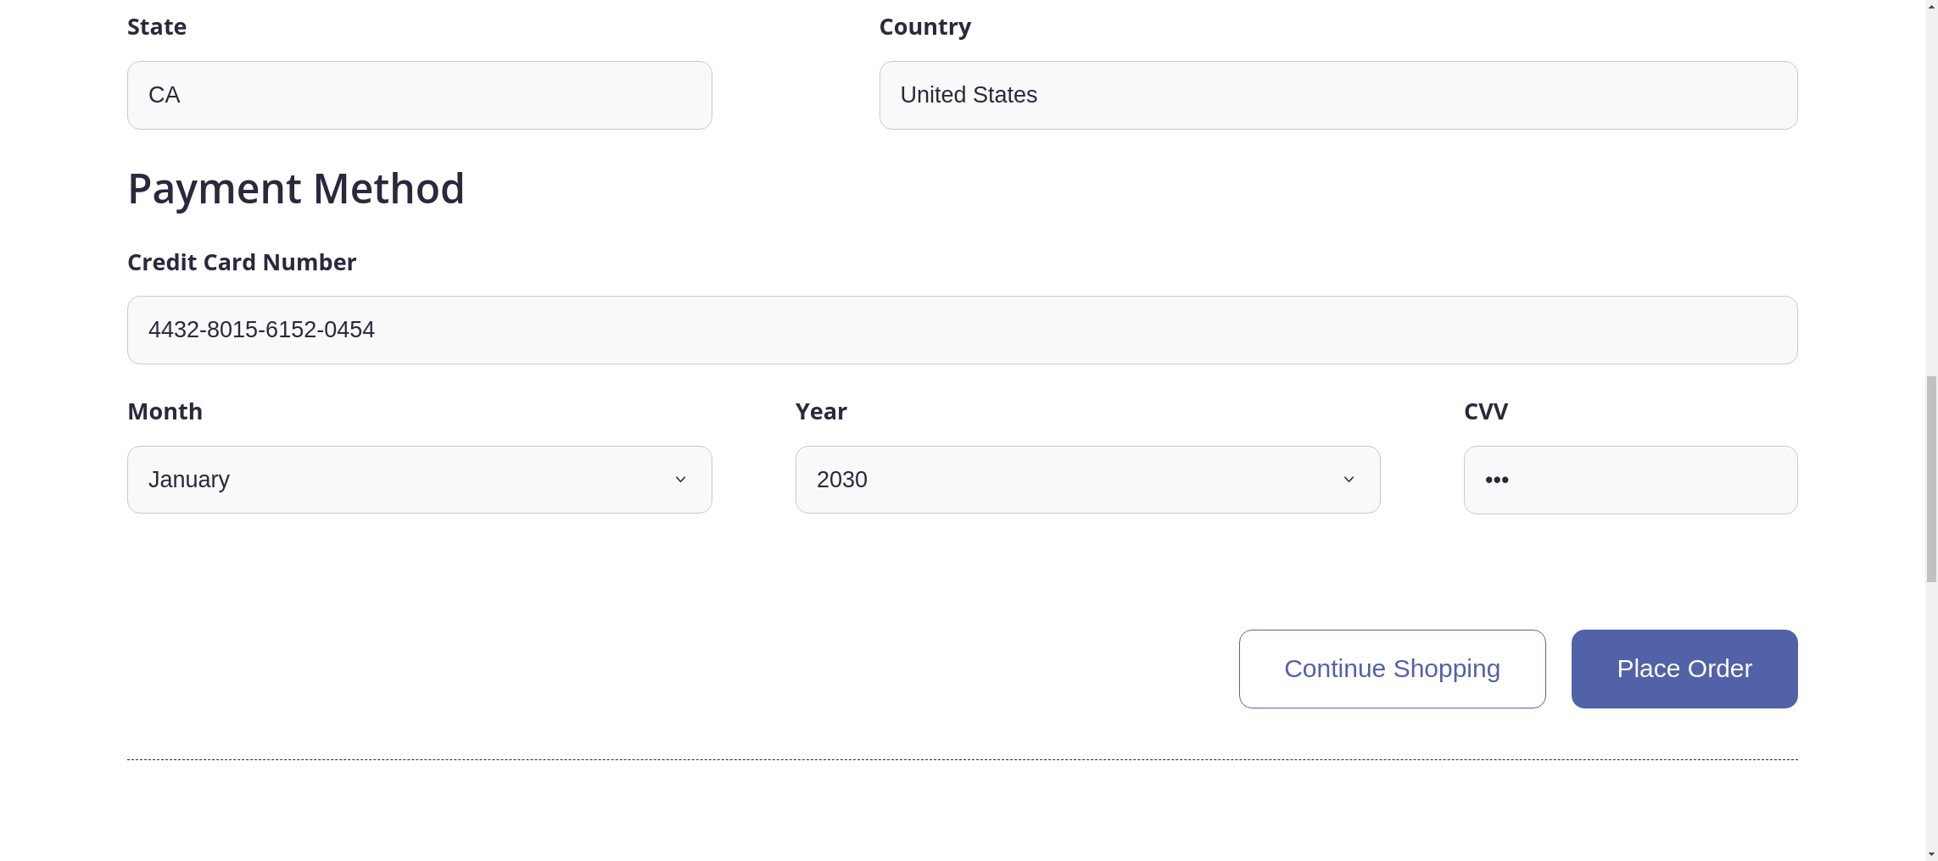Click the Place Order button

(1684, 669)
